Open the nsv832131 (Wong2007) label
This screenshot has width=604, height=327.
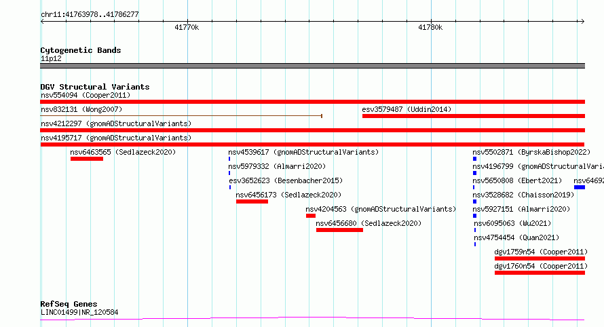(81, 109)
